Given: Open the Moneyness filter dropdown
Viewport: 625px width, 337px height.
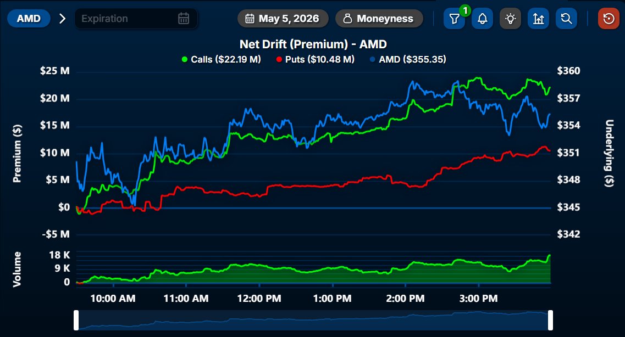Looking at the screenshot, I should click(x=379, y=19).
